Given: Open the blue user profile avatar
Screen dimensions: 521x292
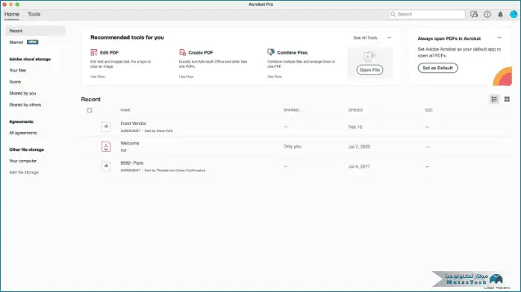Looking at the screenshot, I should (514, 14).
